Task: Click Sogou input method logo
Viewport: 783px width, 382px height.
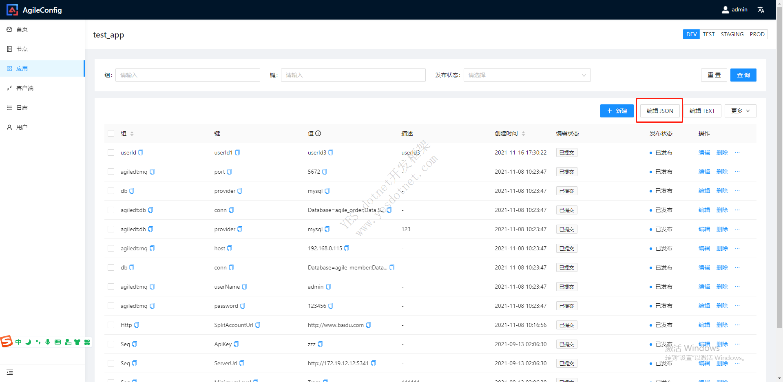Action: click(x=7, y=341)
